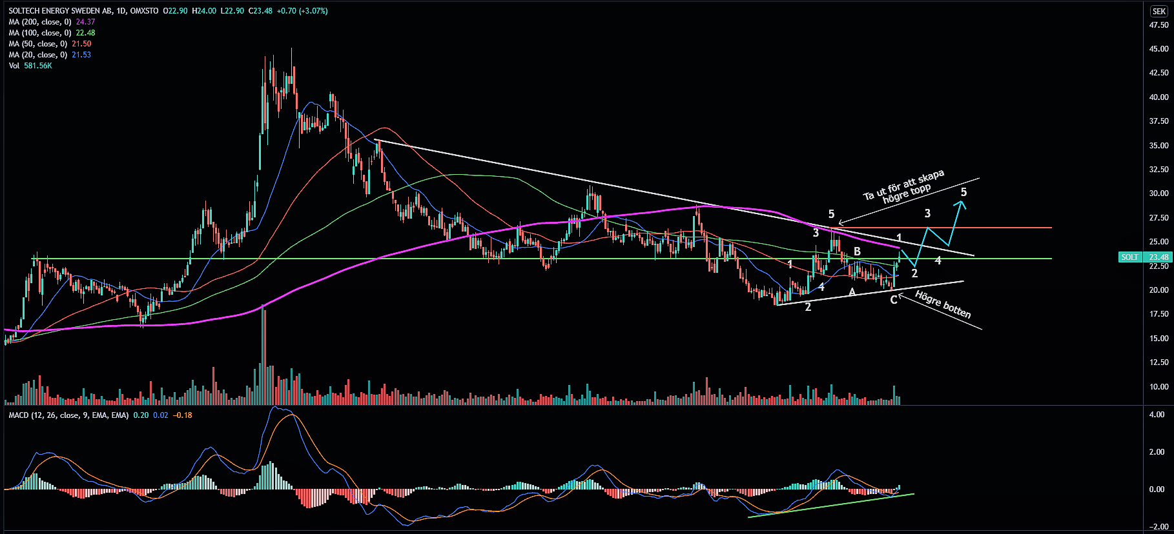Open the SEK currency selector
The height and width of the screenshot is (534, 1174).
pos(1159,11)
